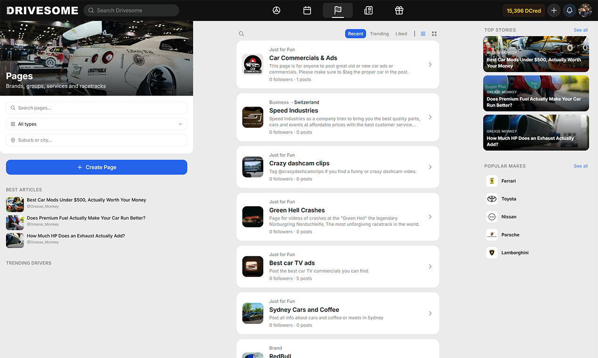The height and width of the screenshot is (358, 598).
Task: Click the Suburb or city input field
Action: 97,140
